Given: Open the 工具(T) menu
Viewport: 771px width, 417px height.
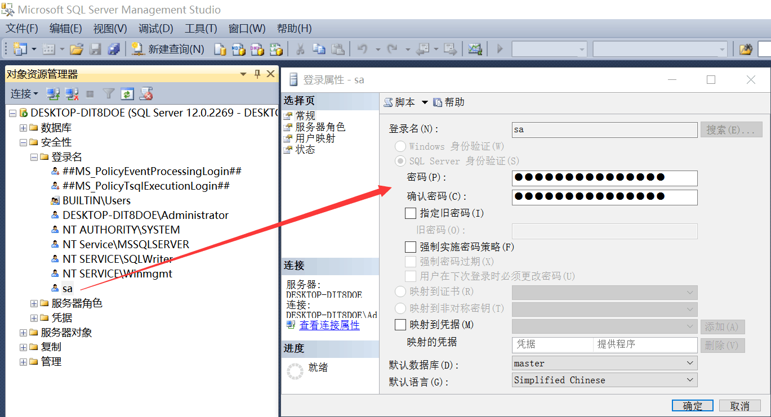Looking at the screenshot, I should [x=201, y=28].
